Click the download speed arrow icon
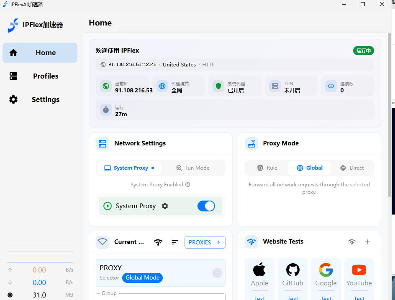 [10, 282]
